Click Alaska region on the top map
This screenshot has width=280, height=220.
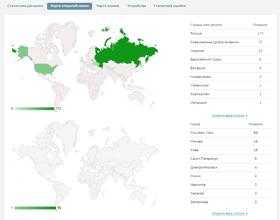[23, 51]
